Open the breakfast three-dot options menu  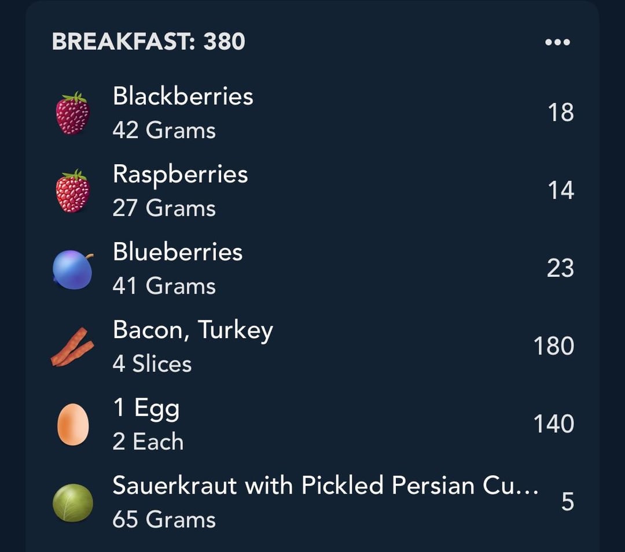[557, 42]
